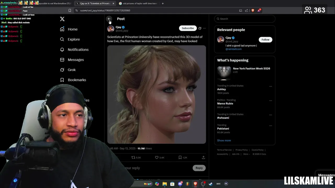Open the post's 3D model image

coord(157,95)
